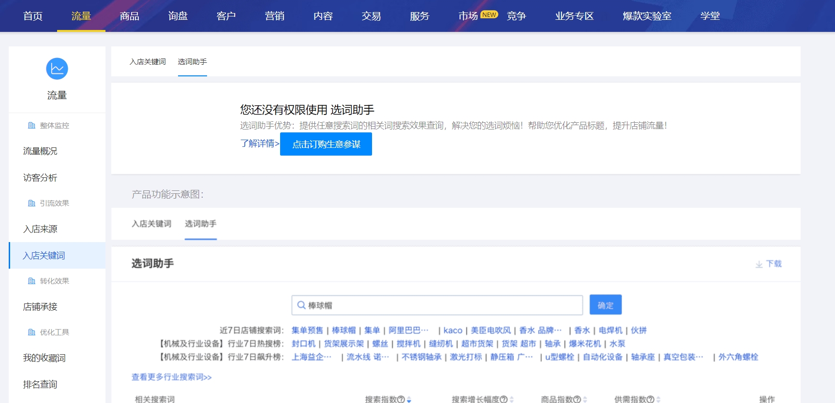Open the 营销 top menu

click(x=275, y=16)
